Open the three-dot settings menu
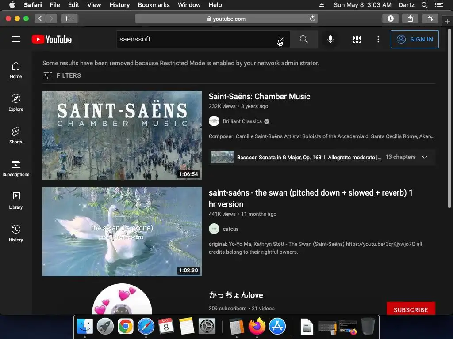453x339 pixels. pos(378,39)
